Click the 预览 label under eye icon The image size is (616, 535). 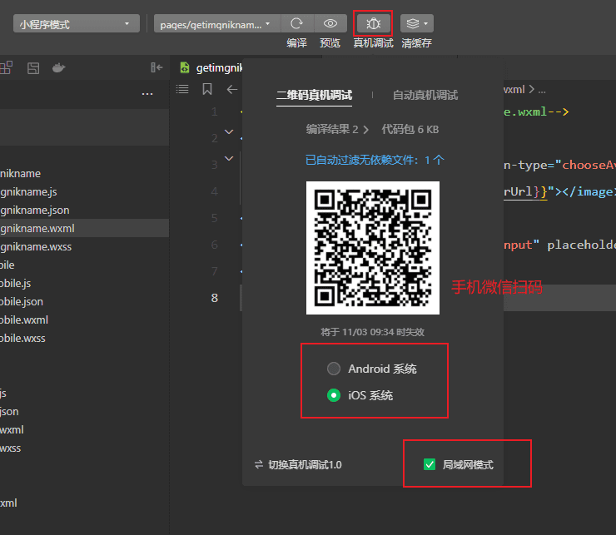[330, 42]
